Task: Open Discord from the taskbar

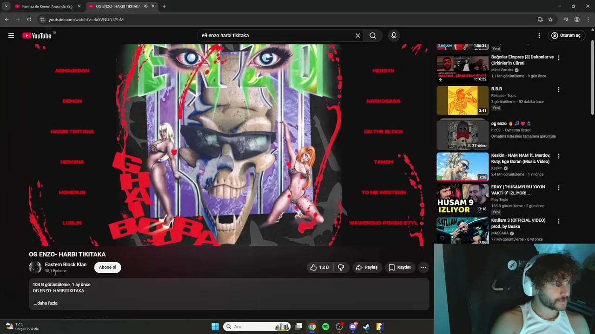Action: 353,327
